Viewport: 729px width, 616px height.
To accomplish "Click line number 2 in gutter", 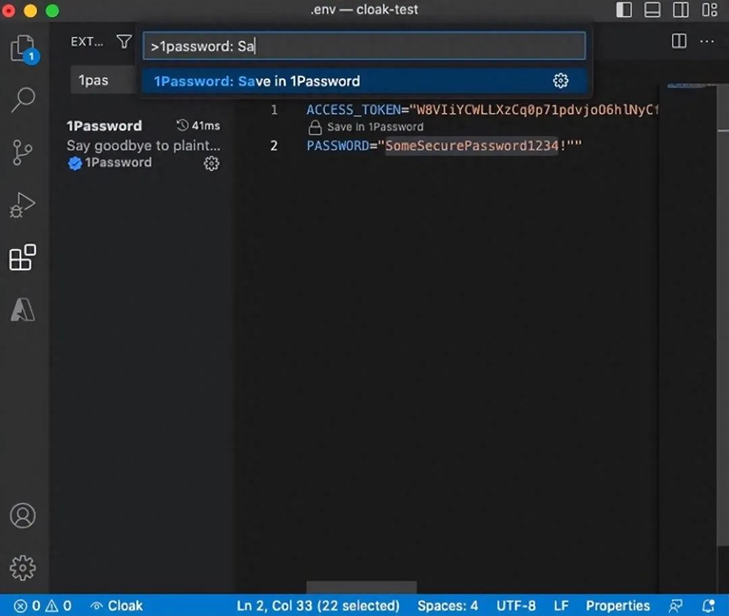I will point(274,146).
